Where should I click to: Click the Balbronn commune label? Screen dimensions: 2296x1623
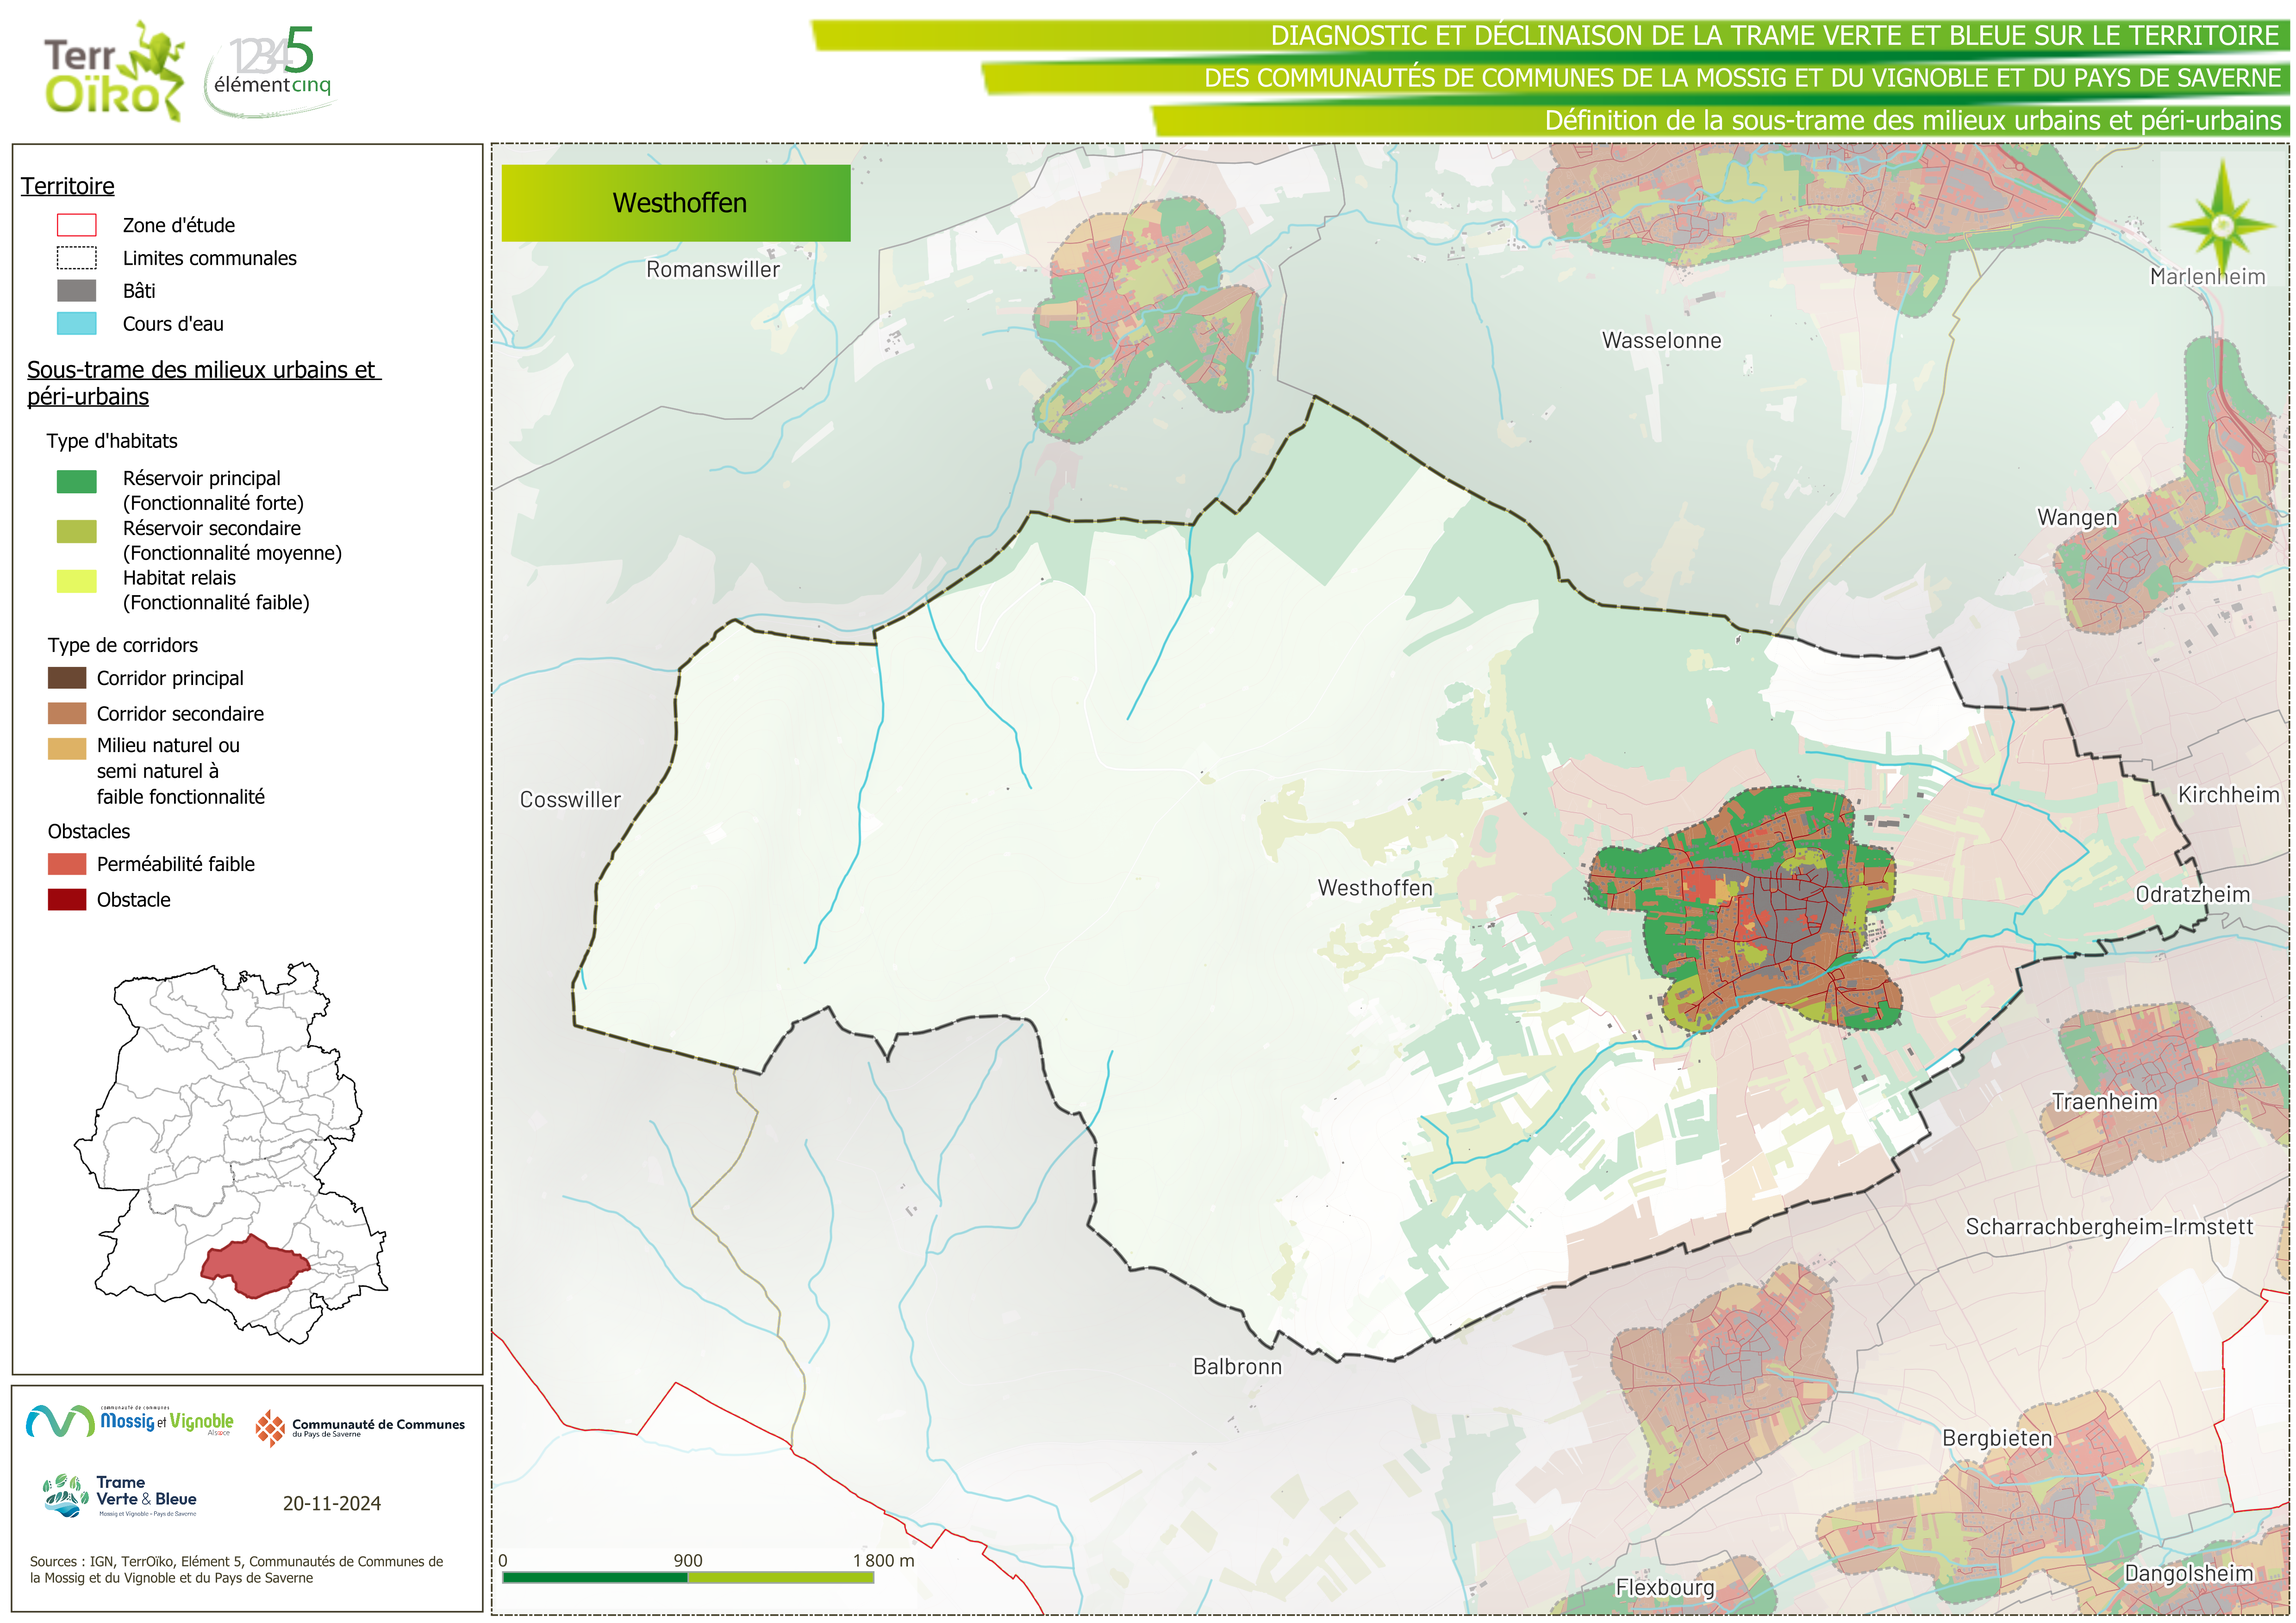[x=1237, y=1366]
